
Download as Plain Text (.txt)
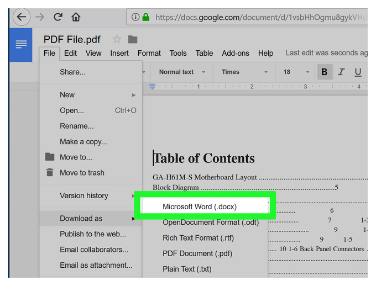point(205,269)
